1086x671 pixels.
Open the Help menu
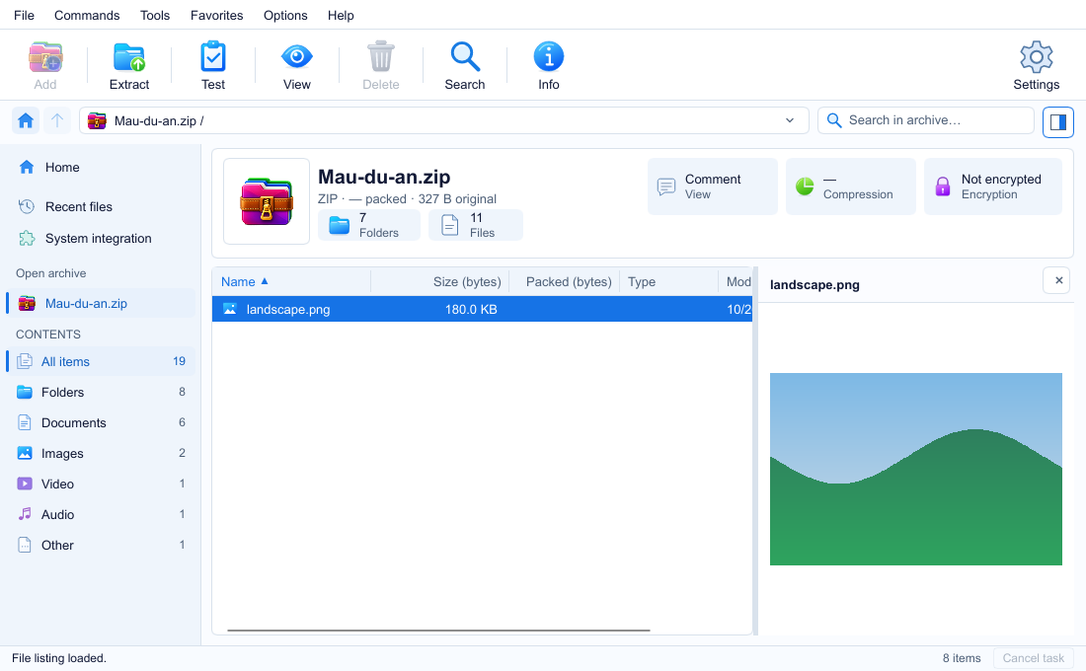pos(340,15)
